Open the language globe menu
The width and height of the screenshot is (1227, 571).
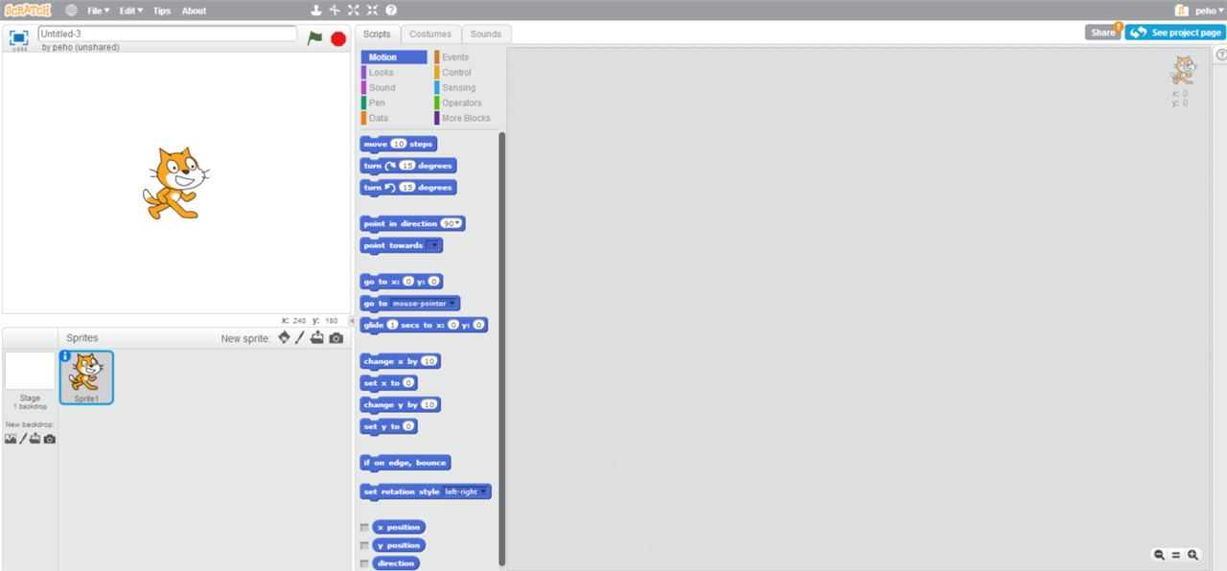coord(72,11)
